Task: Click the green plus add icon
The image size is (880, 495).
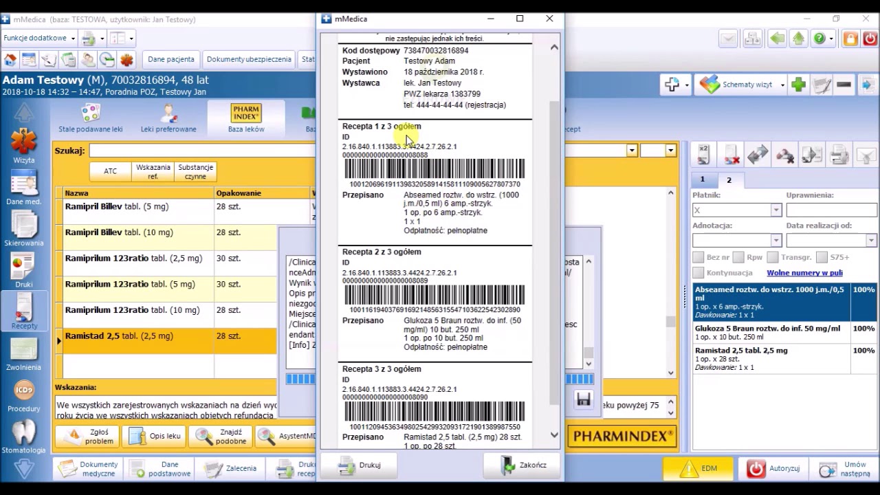Action: pyautogui.click(x=798, y=85)
